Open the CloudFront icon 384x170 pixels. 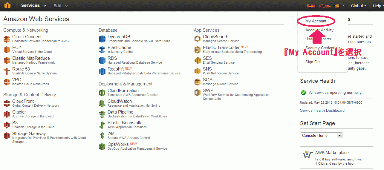point(7,103)
